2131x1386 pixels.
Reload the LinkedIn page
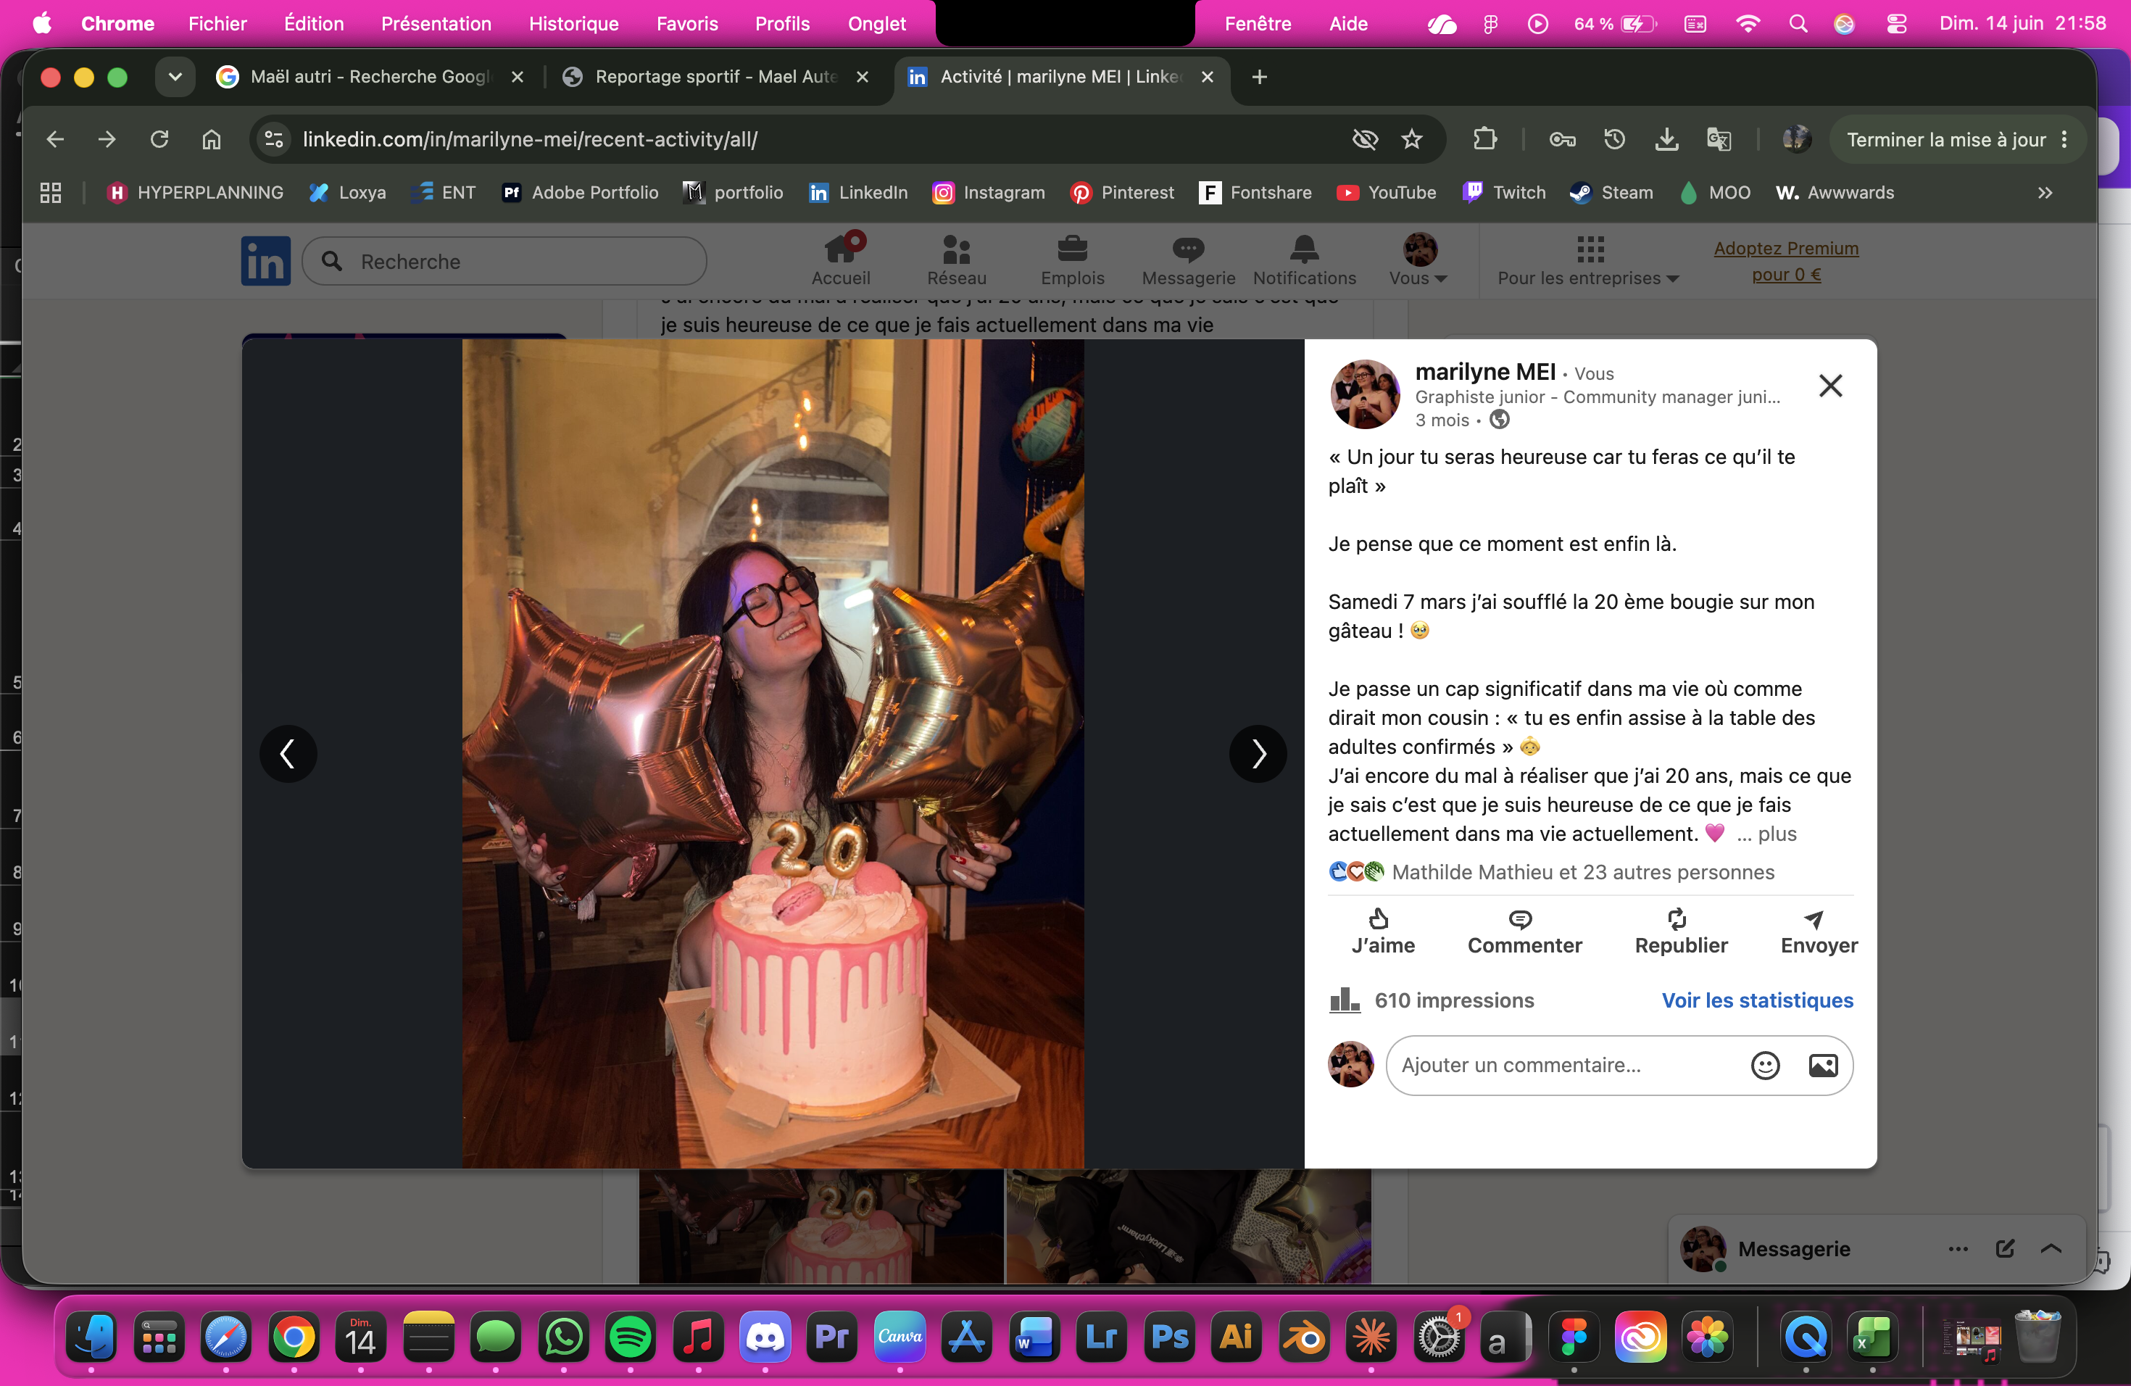point(159,140)
